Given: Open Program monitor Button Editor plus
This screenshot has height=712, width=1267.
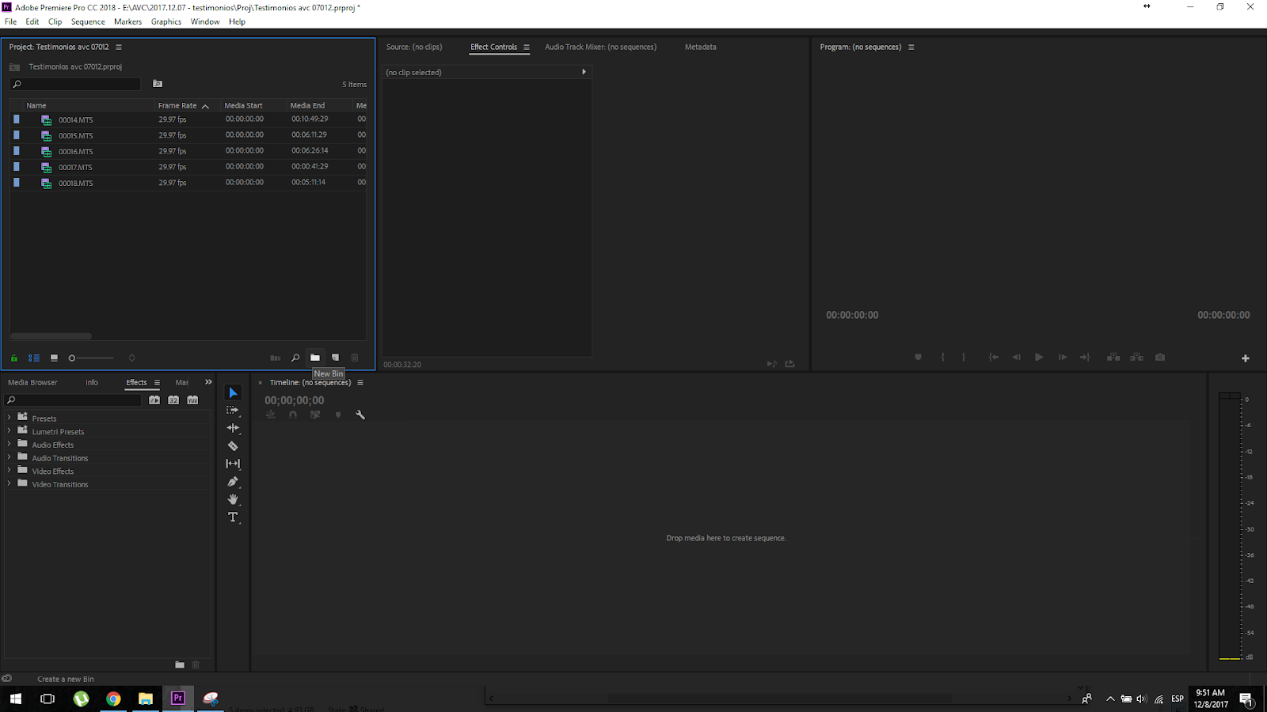Looking at the screenshot, I should tap(1246, 358).
